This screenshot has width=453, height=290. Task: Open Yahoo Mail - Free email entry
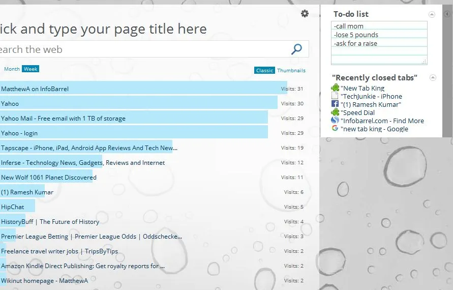tap(63, 118)
